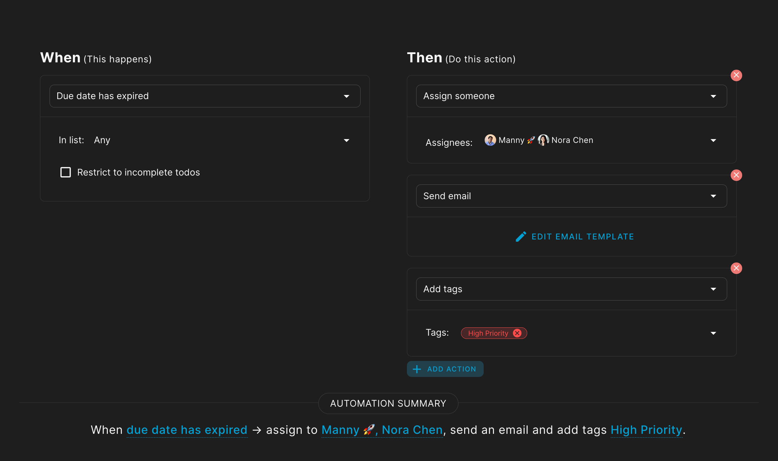Click the When heading
778x461 pixels.
coord(60,58)
